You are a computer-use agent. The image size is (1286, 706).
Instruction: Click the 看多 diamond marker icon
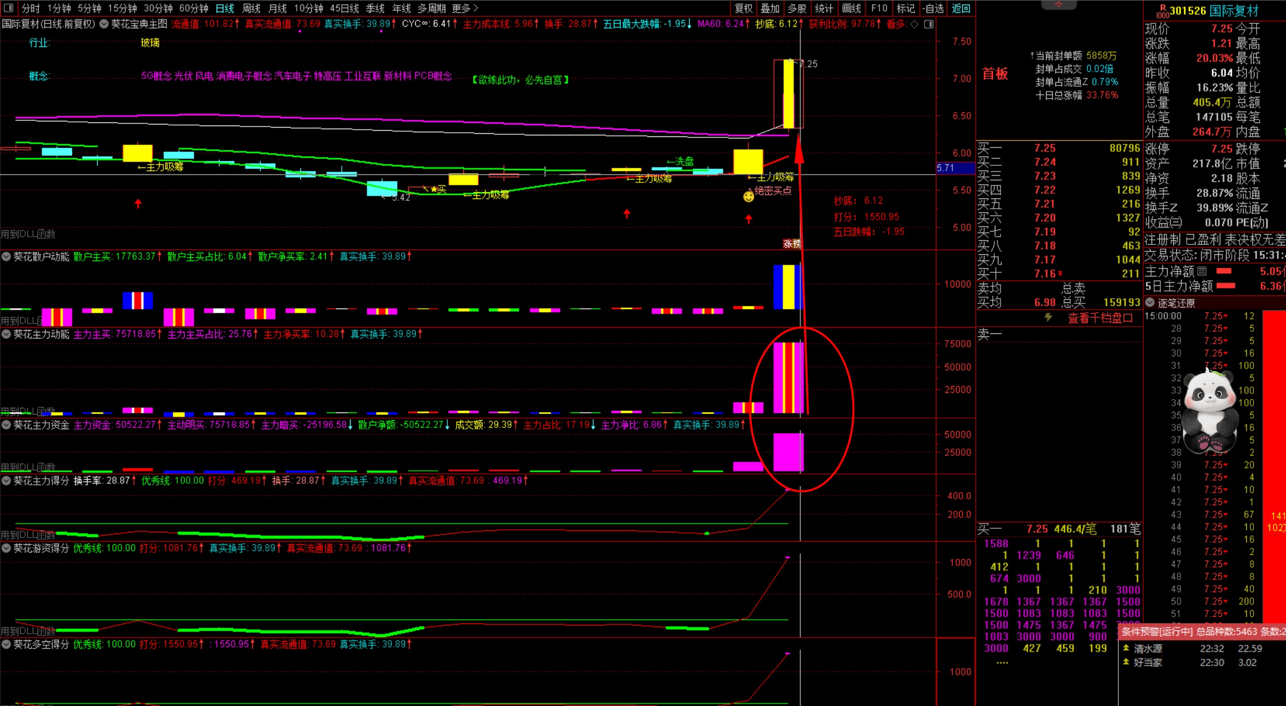pyautogui.click(x=914, y=24)
